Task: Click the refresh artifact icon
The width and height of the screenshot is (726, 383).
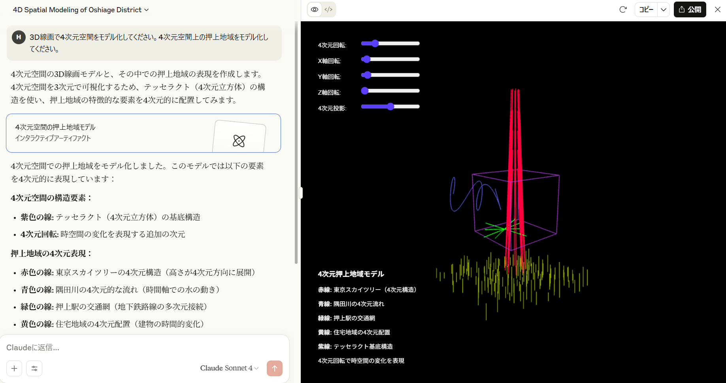Action: [x=623, y=9]
